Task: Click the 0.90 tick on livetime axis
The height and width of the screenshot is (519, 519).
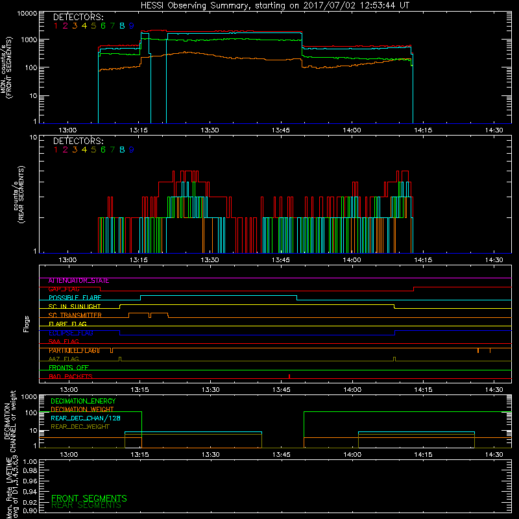Action: [x=30, y=511]
